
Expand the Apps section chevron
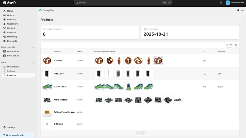[x=33, y=63]
